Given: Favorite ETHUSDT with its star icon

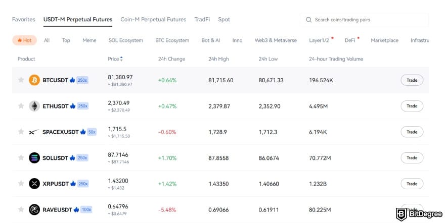Looking at the screenshot, I should point(21,106).
